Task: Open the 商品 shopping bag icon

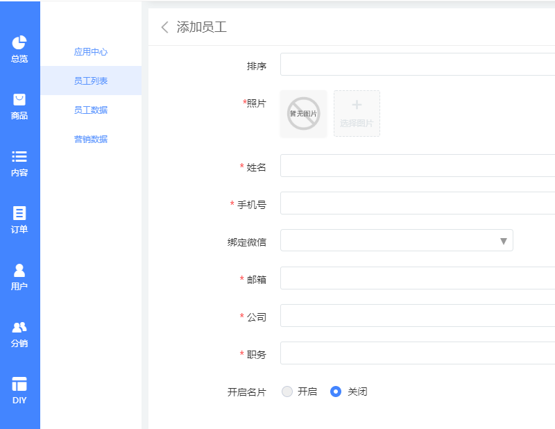Action: click(19, 99)
